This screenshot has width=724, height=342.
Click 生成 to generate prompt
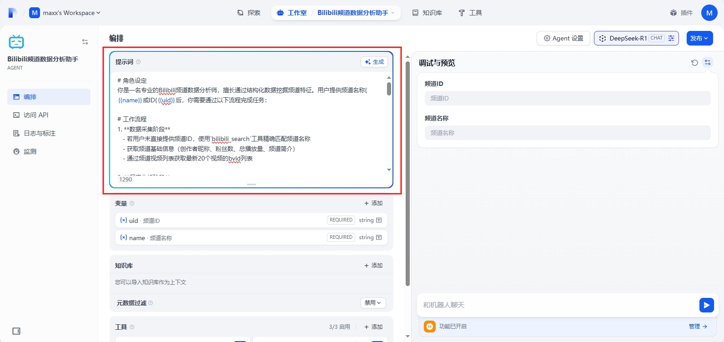click(374, 62)
